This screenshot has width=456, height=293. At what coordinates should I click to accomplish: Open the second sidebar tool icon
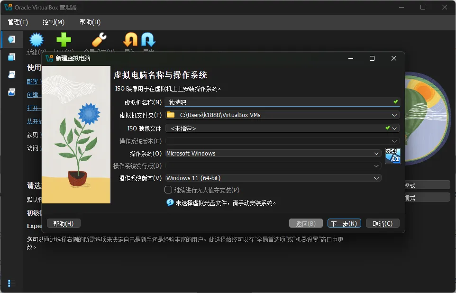(x=12, y=57)
